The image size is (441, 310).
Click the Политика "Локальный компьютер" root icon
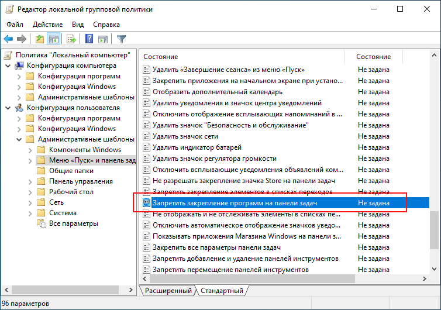(8, 55)
